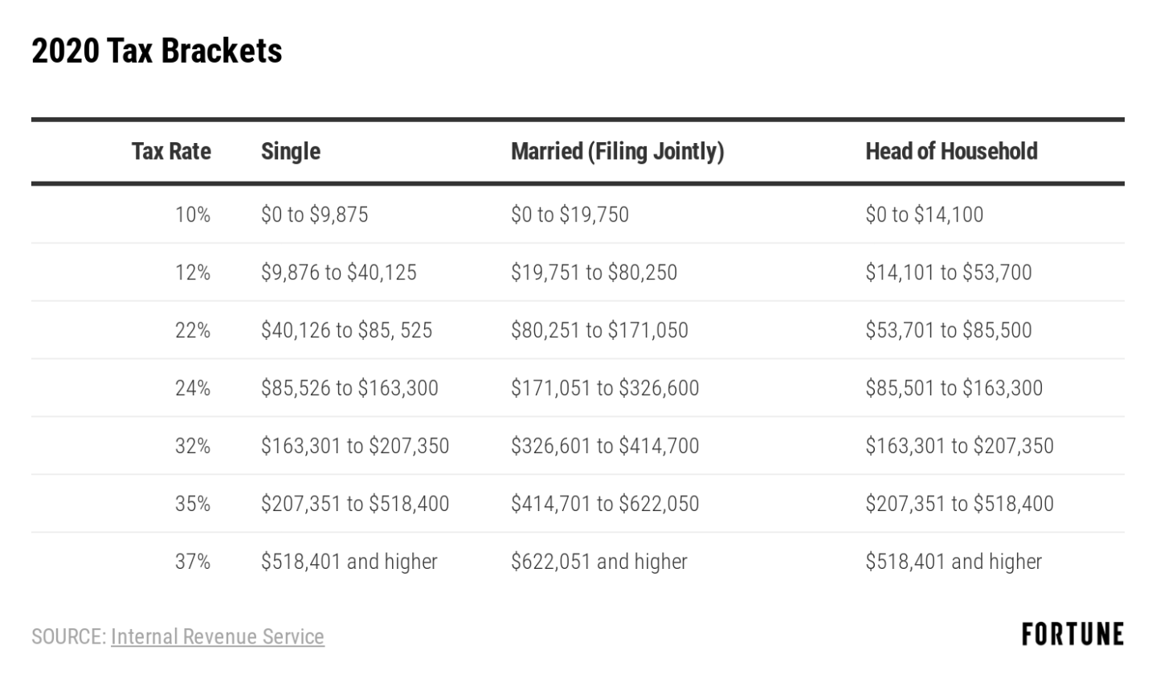Select the Tax Rate column header
Image resolution: width=1156 pixels, height=683 pixels.
point(171,151)
